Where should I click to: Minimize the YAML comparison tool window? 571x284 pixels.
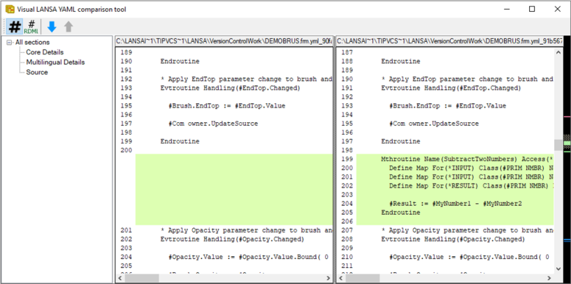(507, 9)
